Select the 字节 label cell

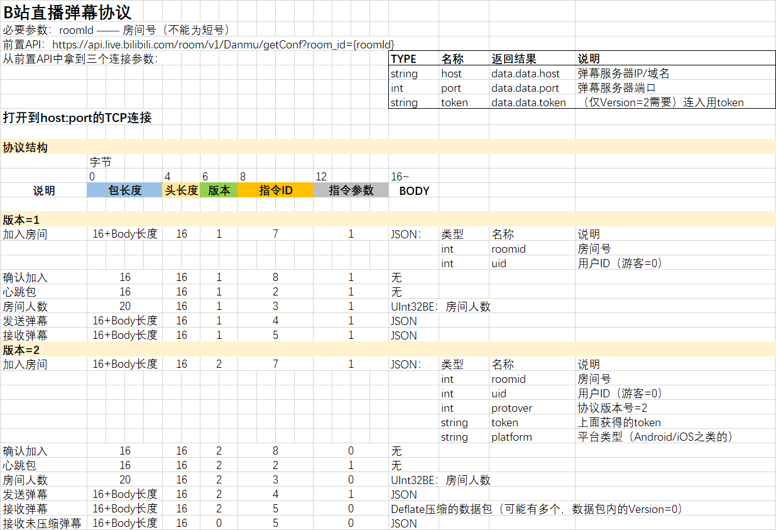pyautogui.click(x=100, y=162)
